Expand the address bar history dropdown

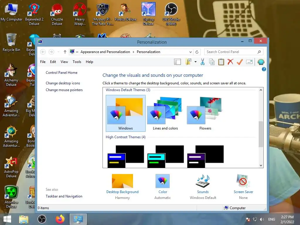coord(190,52)
